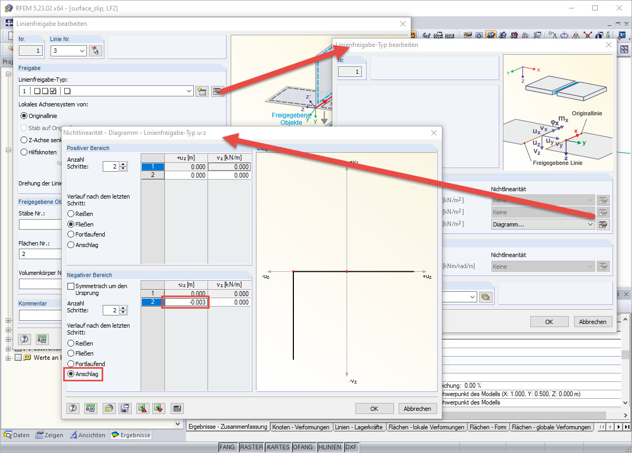Select Fortlaufend in Positiver Bereich
This screenshot has height=453, width=632.
[86, 234]
